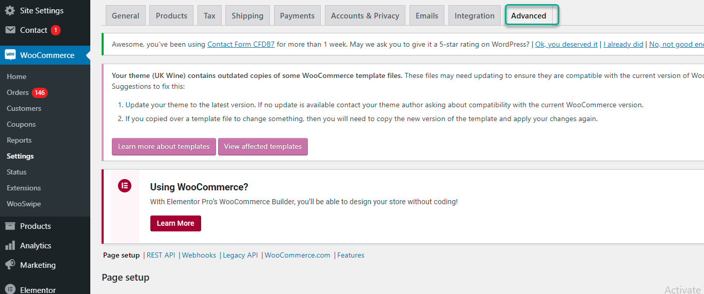Select the Settings submenu item

pyautogui.click(x=20, y=156)
